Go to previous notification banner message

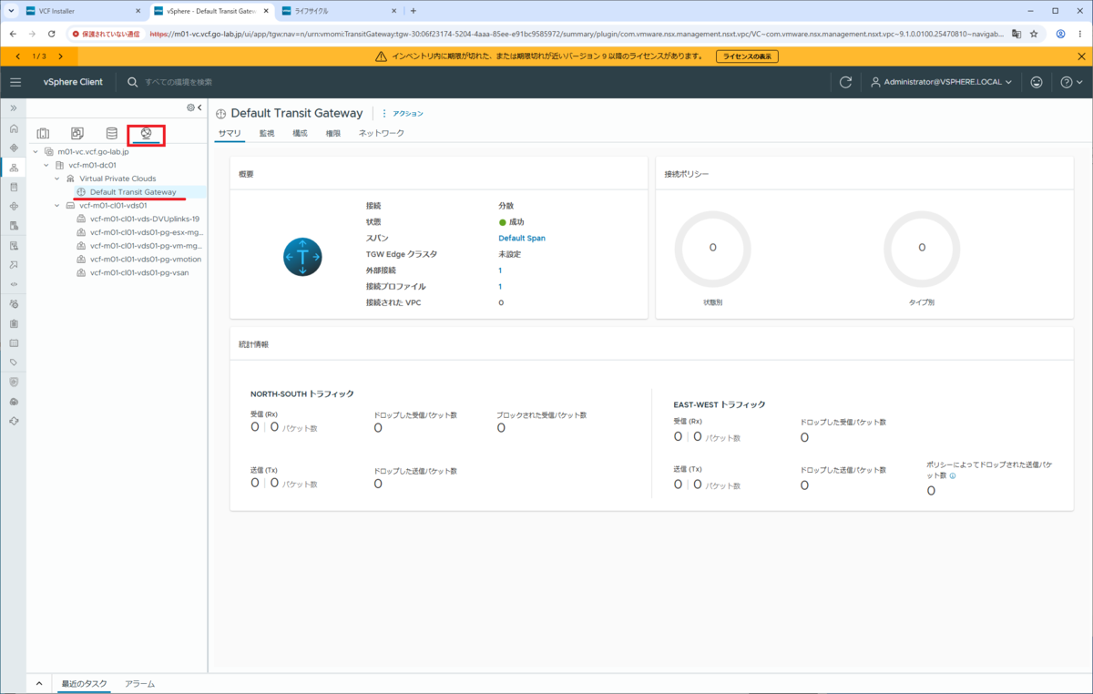point(18,56)
